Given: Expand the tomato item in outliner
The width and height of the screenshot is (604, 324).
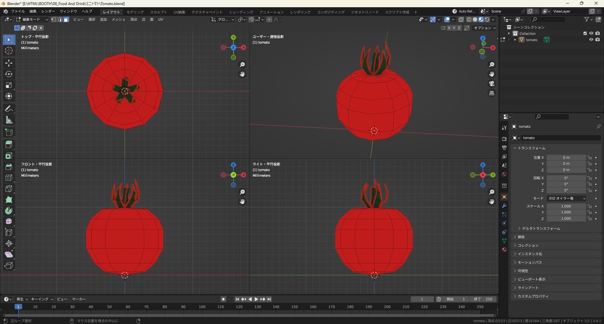Looking at the screenshot, I should 515,40.
